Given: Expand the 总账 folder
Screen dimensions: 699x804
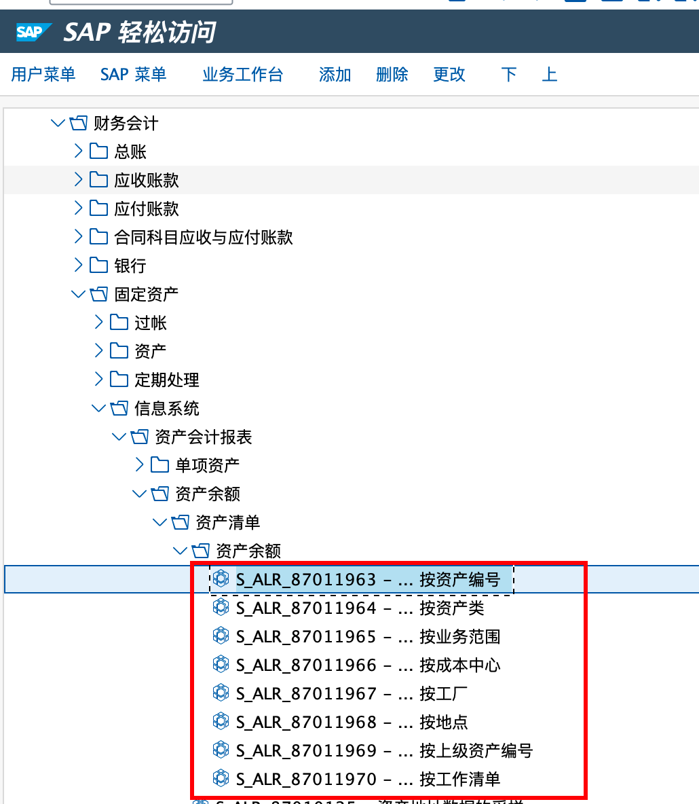Looking at the screenshot, I should point(79,151).
